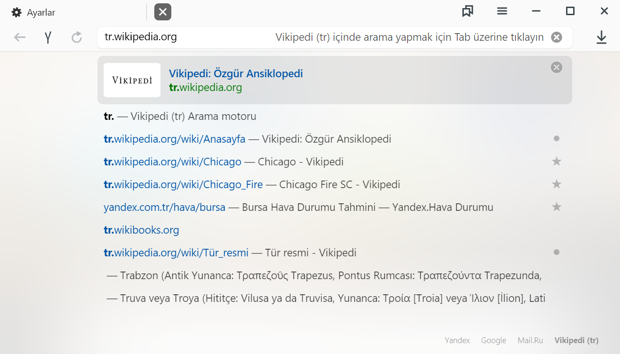Switch search engine to Yandex
This screenshot has width=620, height=354.
(457, 340)
